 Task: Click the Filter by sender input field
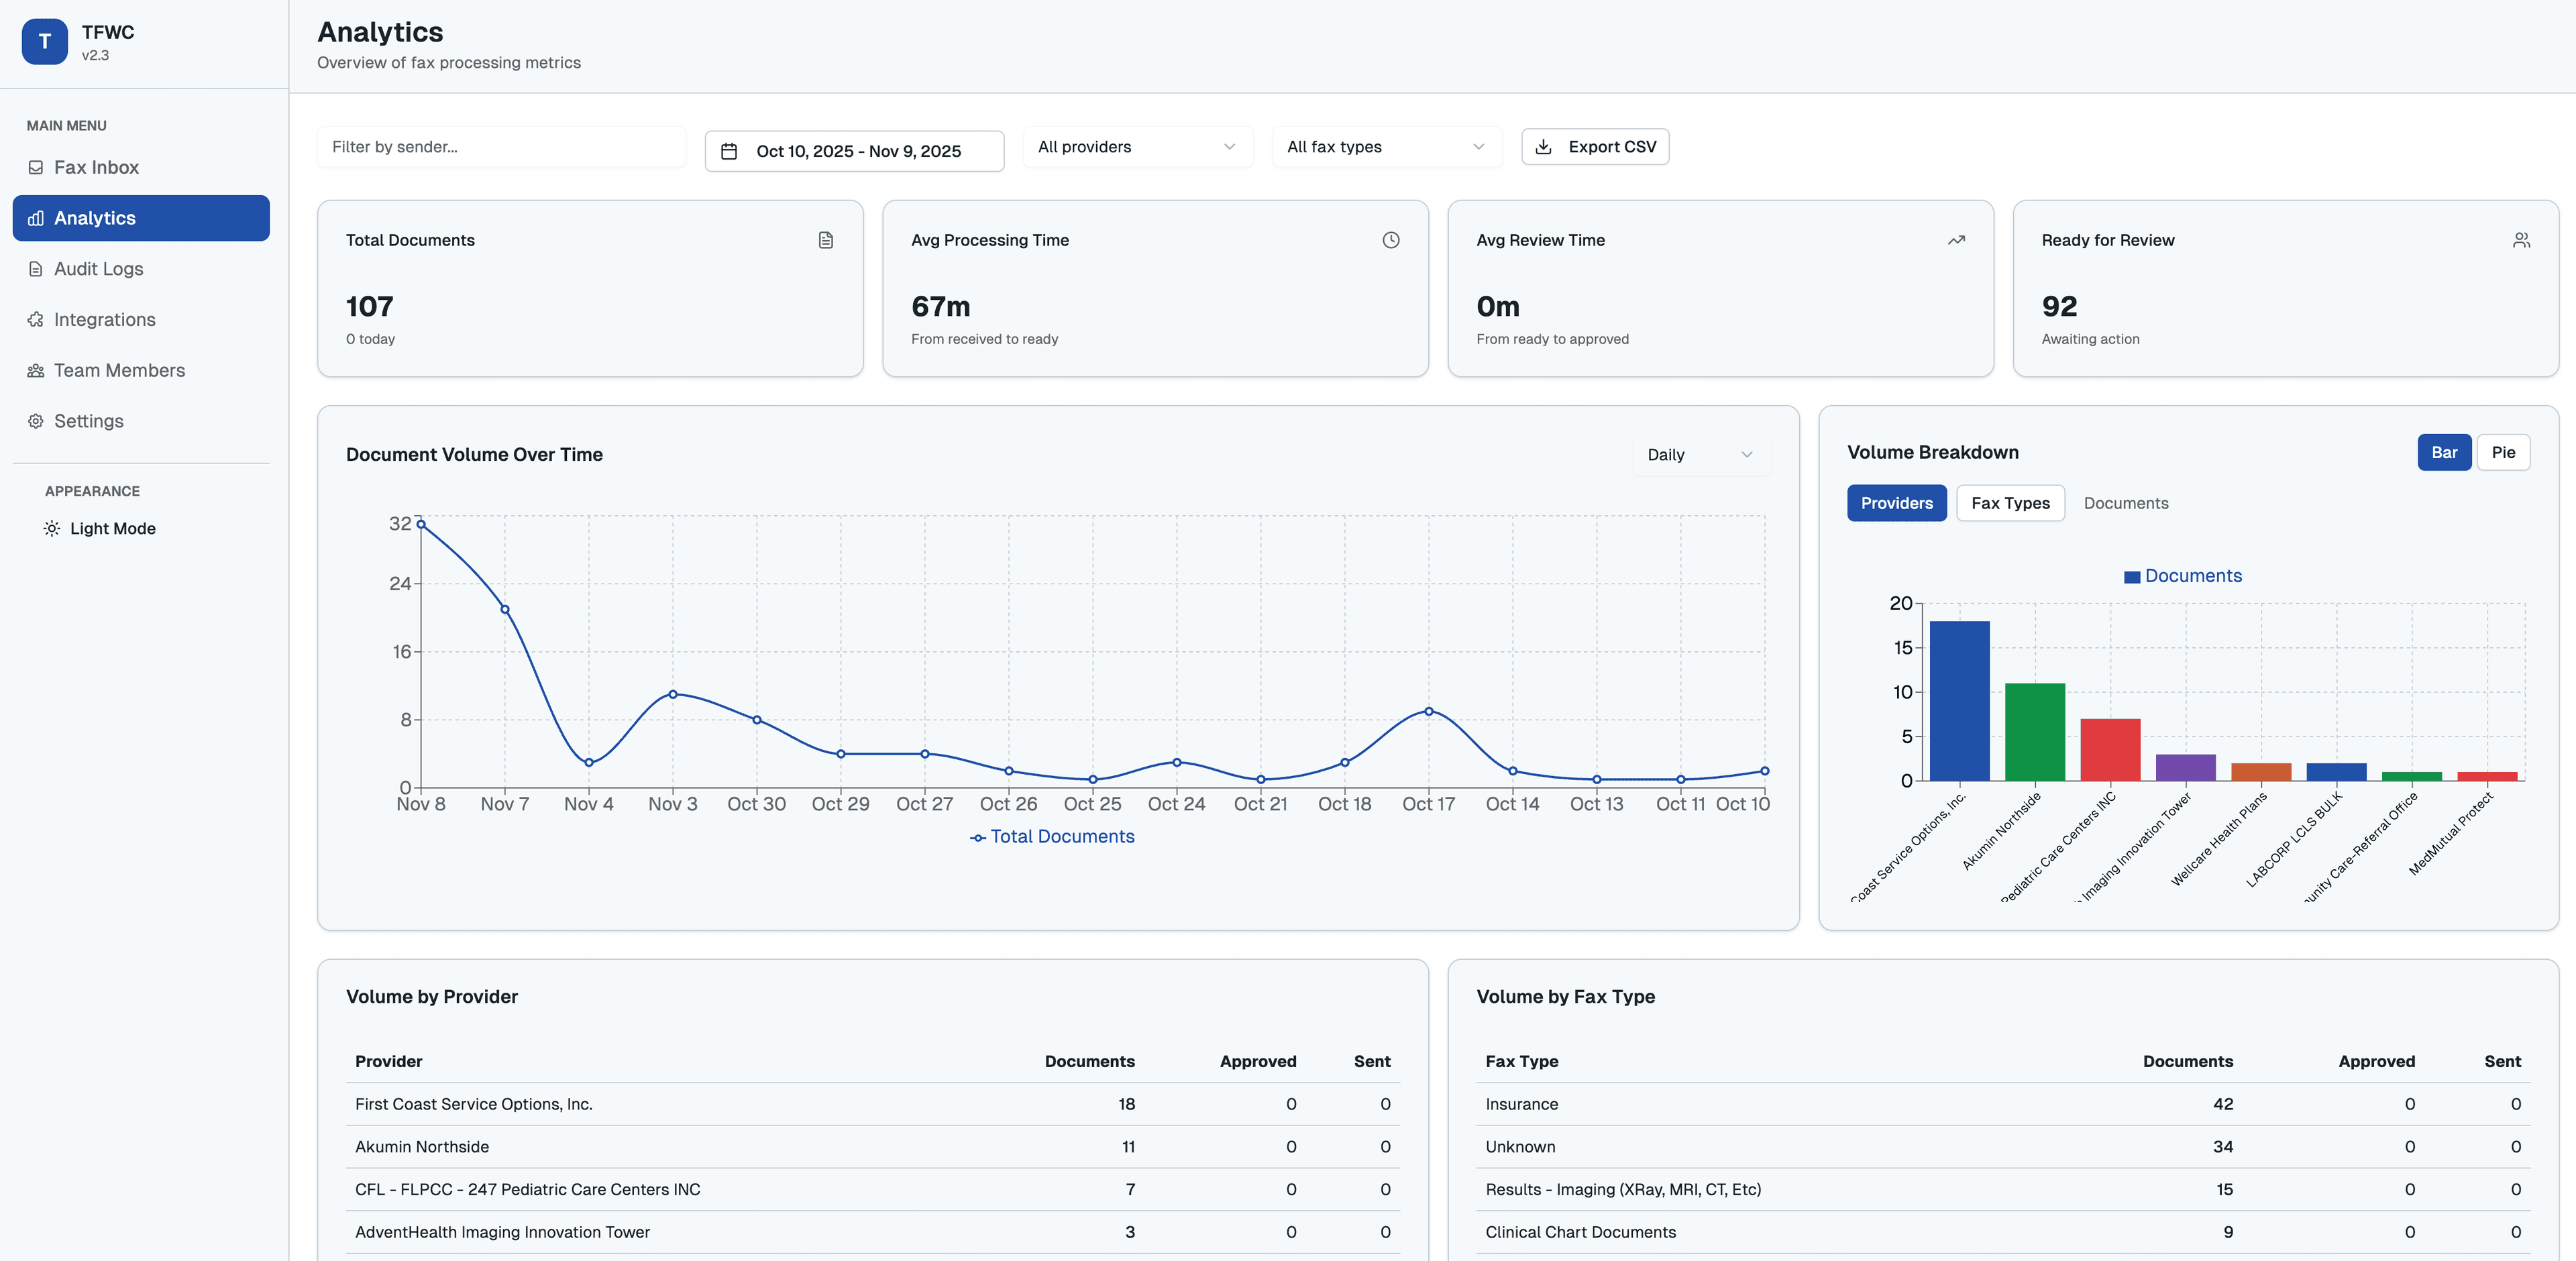click(x=501, y=147)
